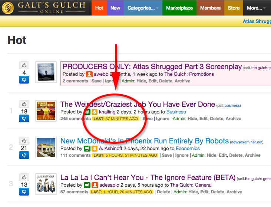Open the Atlas Shrugged Part 3 Screenplay thumbnail
Image resolution: width=271 pixels, height=207 pixels.
pyautogui.click(x=46, y=72)
